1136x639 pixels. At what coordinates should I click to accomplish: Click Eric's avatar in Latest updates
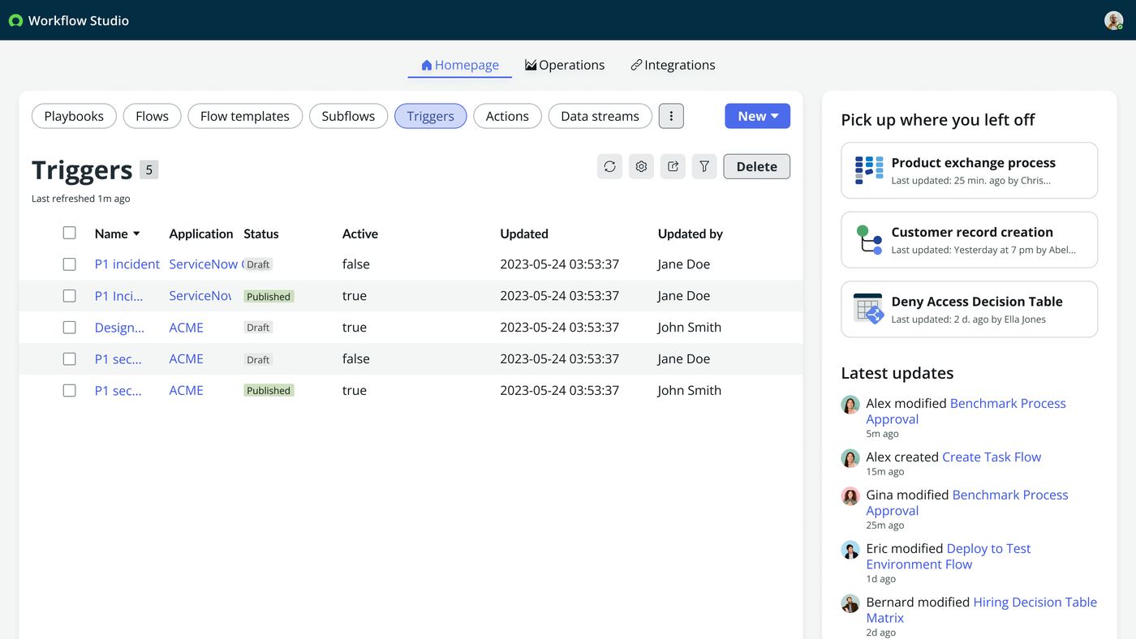coord(850,550)
